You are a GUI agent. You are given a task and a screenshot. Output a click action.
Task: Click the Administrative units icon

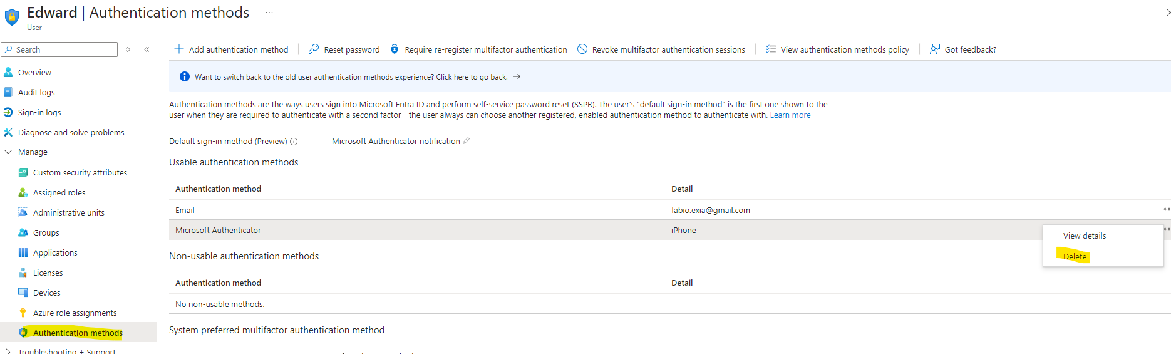click(x=23, y=212)
